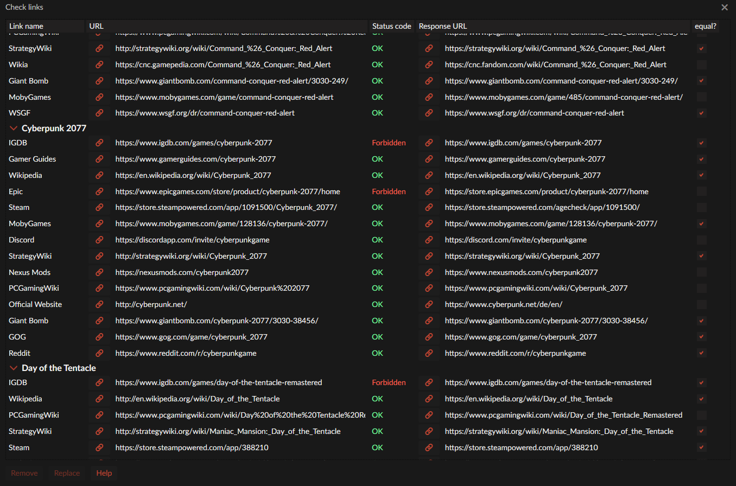The height and width of the screenshot is (486, 736).
Task: Toggle equal checkbox for Gamer Guides row
Action: pyautogui.click(x=702, y=159)
